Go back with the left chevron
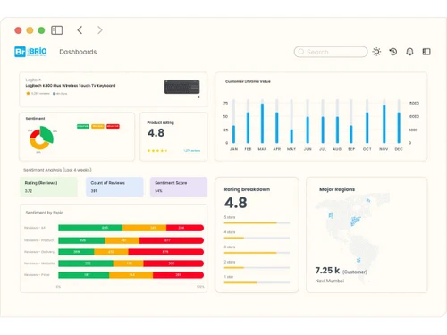The image size is (447, 335). (80, 30)
